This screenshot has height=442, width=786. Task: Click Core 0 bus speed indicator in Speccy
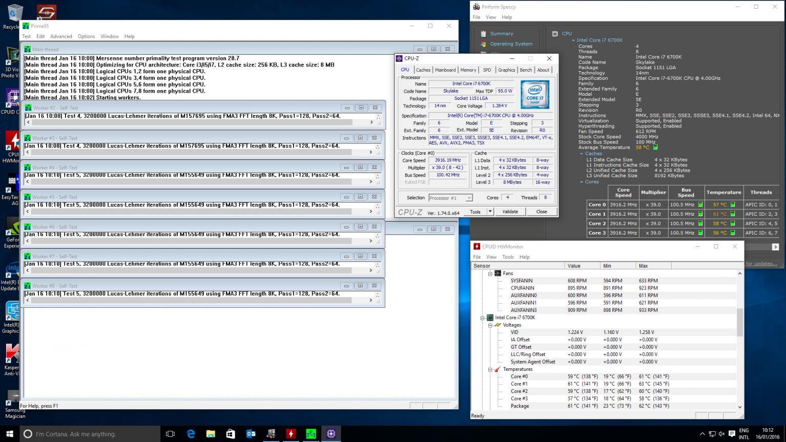(x=700, y=205)
